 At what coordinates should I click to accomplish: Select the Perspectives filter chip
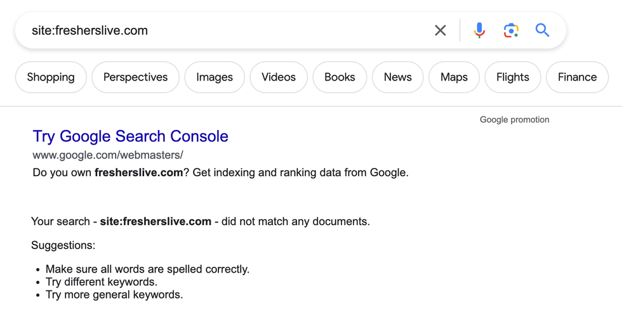(x=135, y=77)
